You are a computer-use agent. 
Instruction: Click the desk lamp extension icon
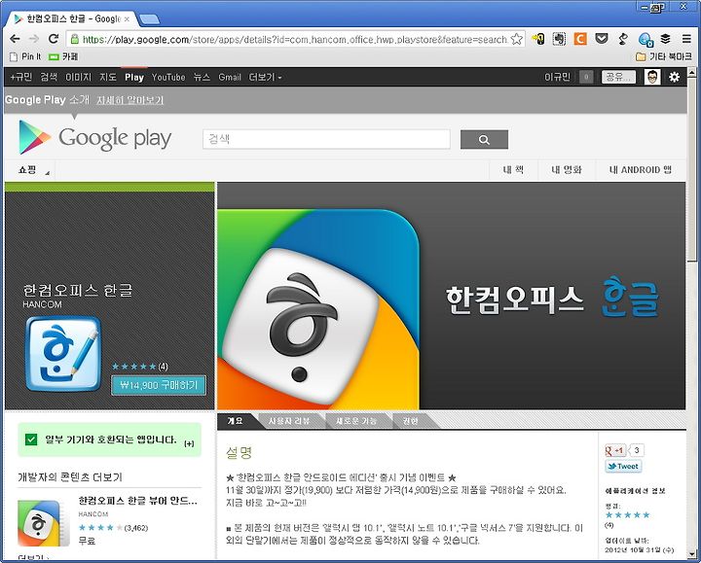pos(623,39)
